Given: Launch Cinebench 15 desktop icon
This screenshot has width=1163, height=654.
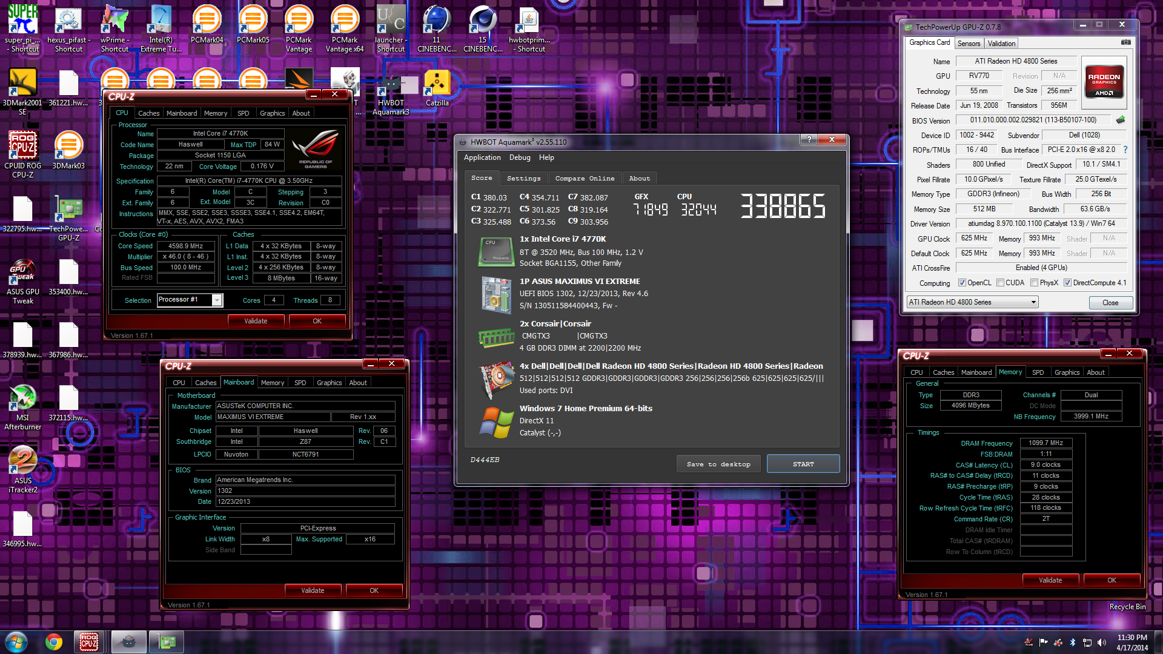Looking at the screenshot, I should pyautogui.click(x=483, y=27).
